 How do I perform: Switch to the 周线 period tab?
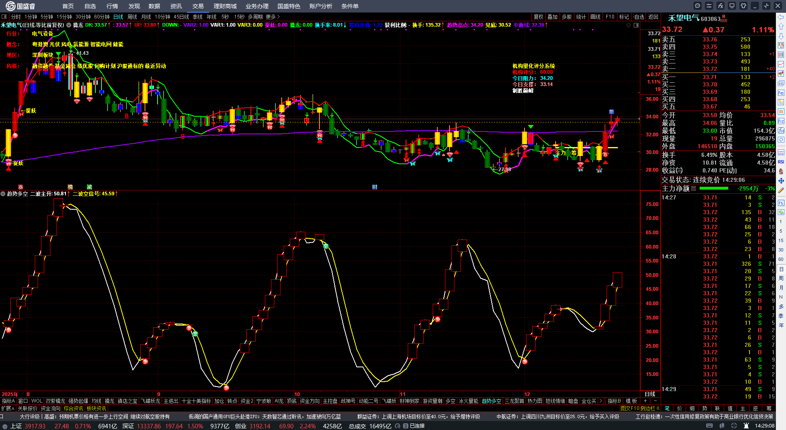132,17
